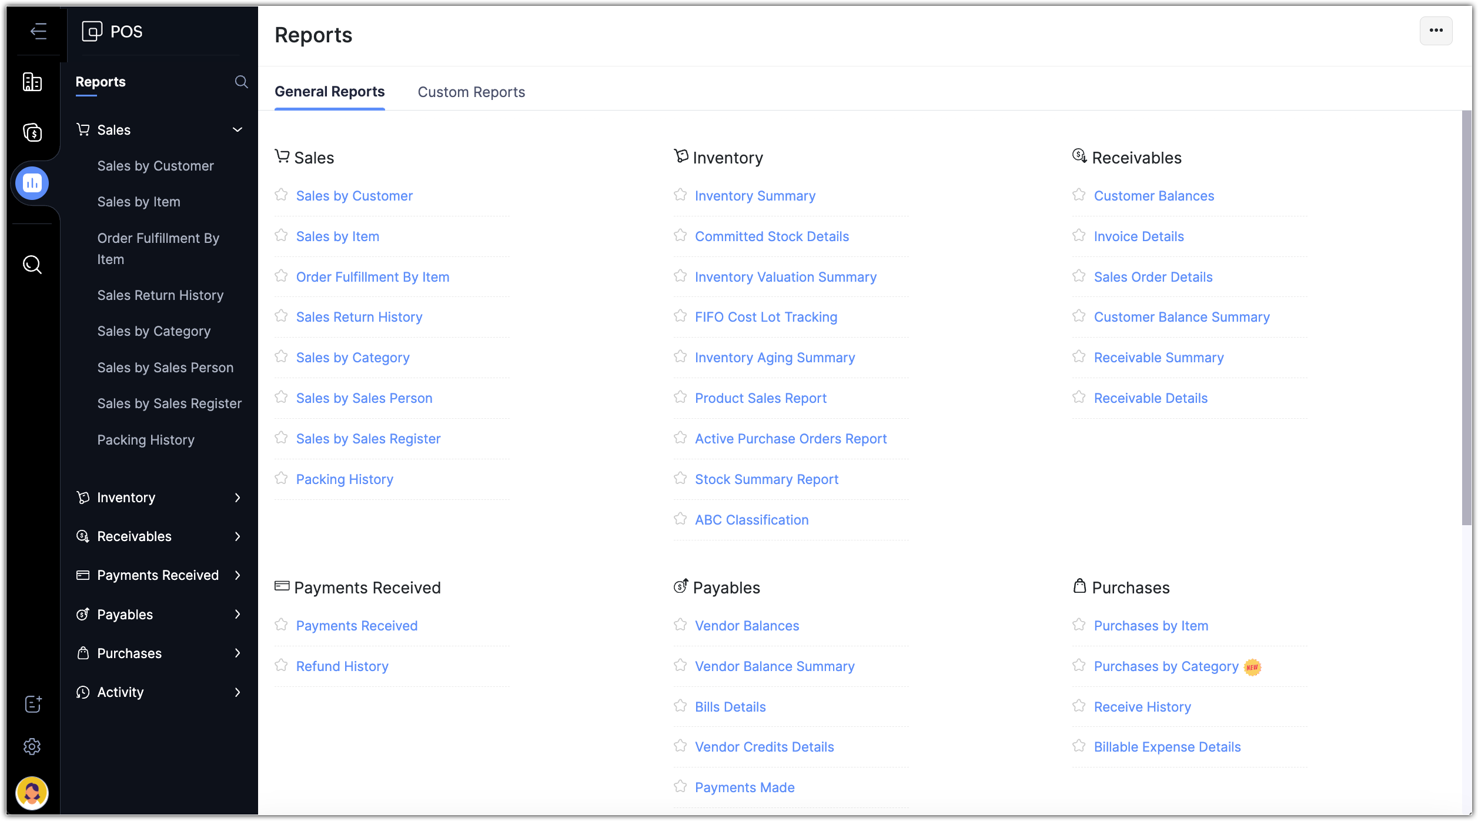Collapse the left sidebar with arrow icon
Viewport: 1478px width, 821px height.
click(x=38, y=31)
